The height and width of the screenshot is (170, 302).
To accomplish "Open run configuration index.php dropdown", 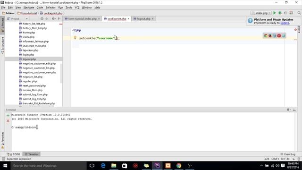I will click(261, 13).
